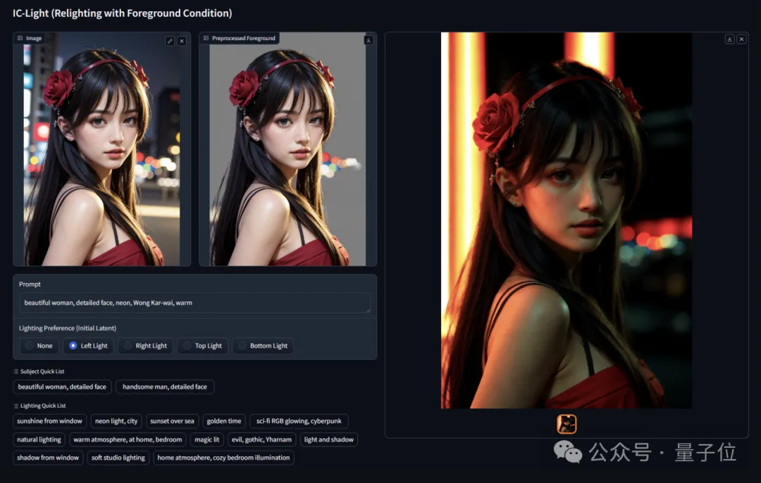
Task: Click inside the Prompt text field
Action: point(195,303)
